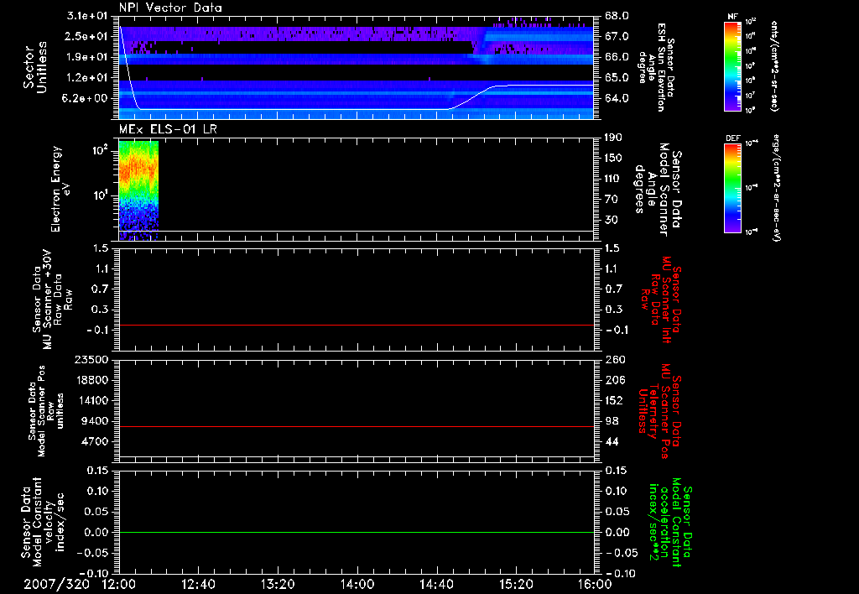Click the red 'MU Scanner Inh Raw Data' label
The image size is (859, 594).
coord(661,300)
